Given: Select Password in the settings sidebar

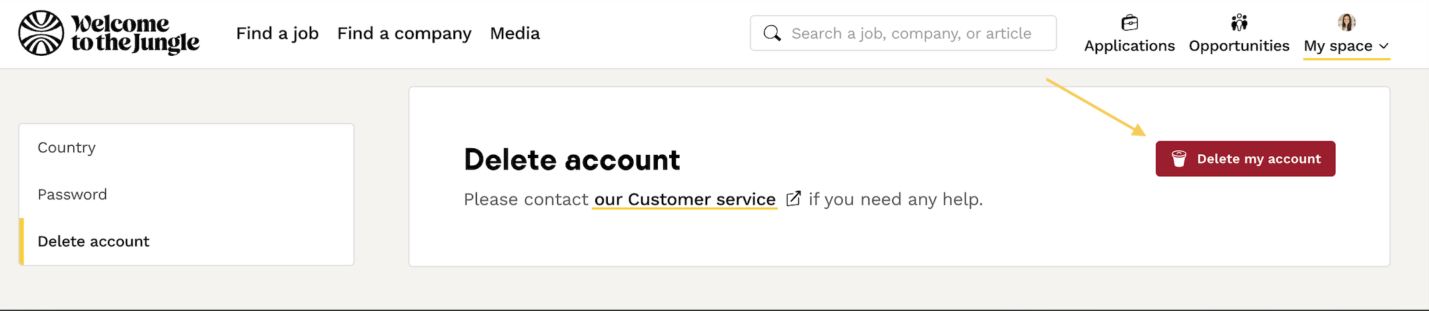Looking at the screenshot, I should [x=72, y=195].
